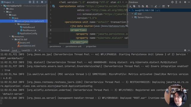Collapse the java folder
The image size is (191, 107).
click(x=10, y=18)
